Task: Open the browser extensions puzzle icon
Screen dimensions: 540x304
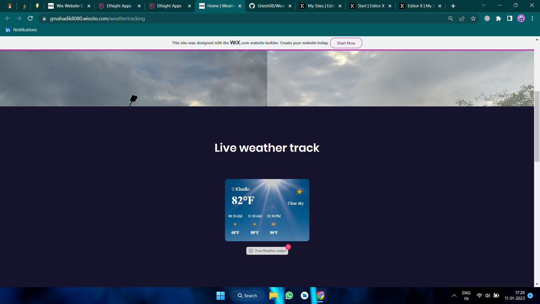Action: point(498,19)
